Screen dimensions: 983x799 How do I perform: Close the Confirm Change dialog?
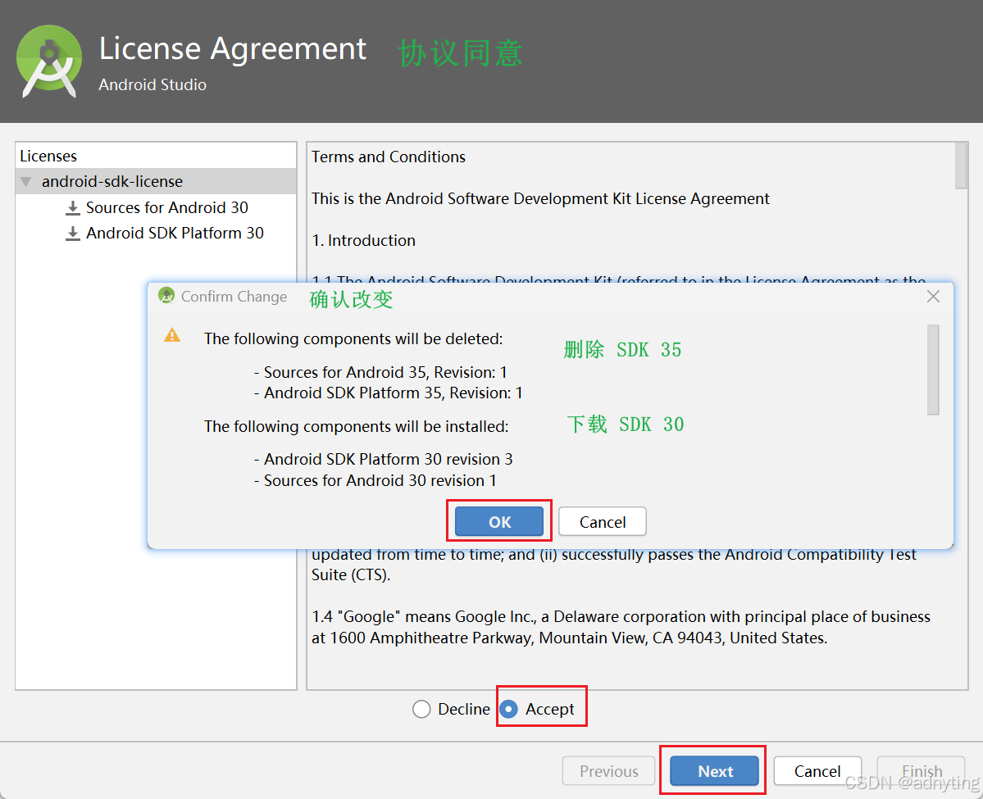click(933, 297)
